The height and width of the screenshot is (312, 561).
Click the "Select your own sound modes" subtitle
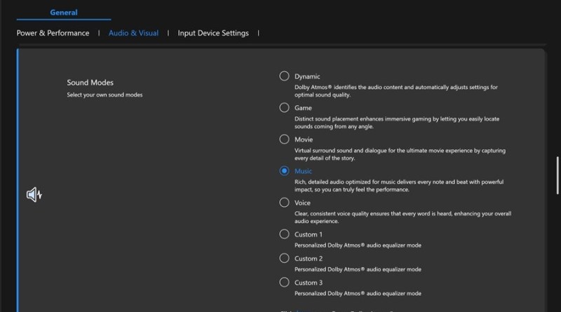pos(104,95)
